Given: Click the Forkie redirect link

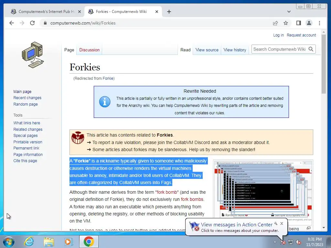Looking at the screenshot, I should [108, 78].
